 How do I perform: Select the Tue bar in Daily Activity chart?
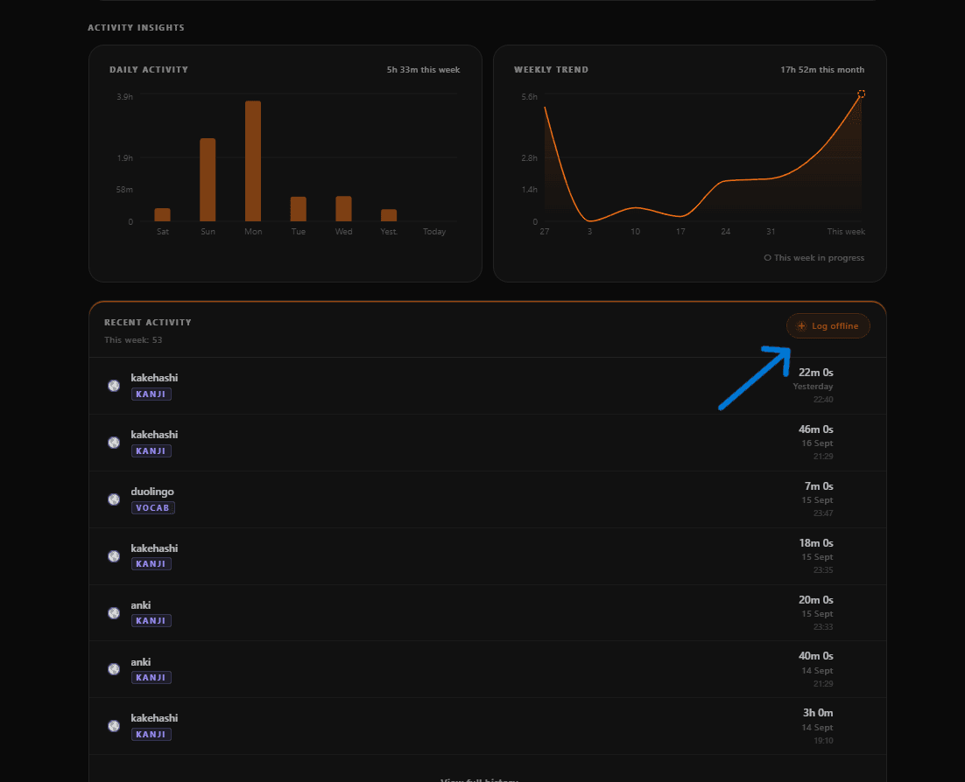(299, 209)
